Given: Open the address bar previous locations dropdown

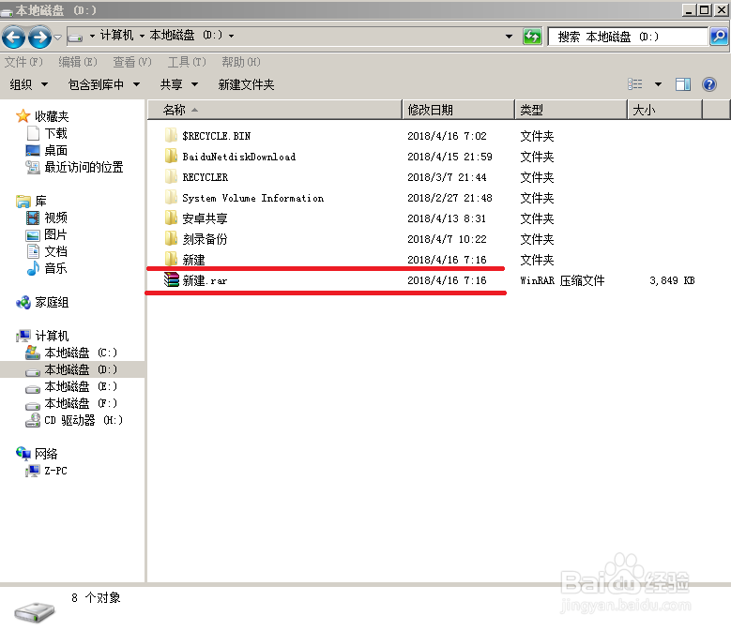Looking at the screenshot, I should (510, 37).
